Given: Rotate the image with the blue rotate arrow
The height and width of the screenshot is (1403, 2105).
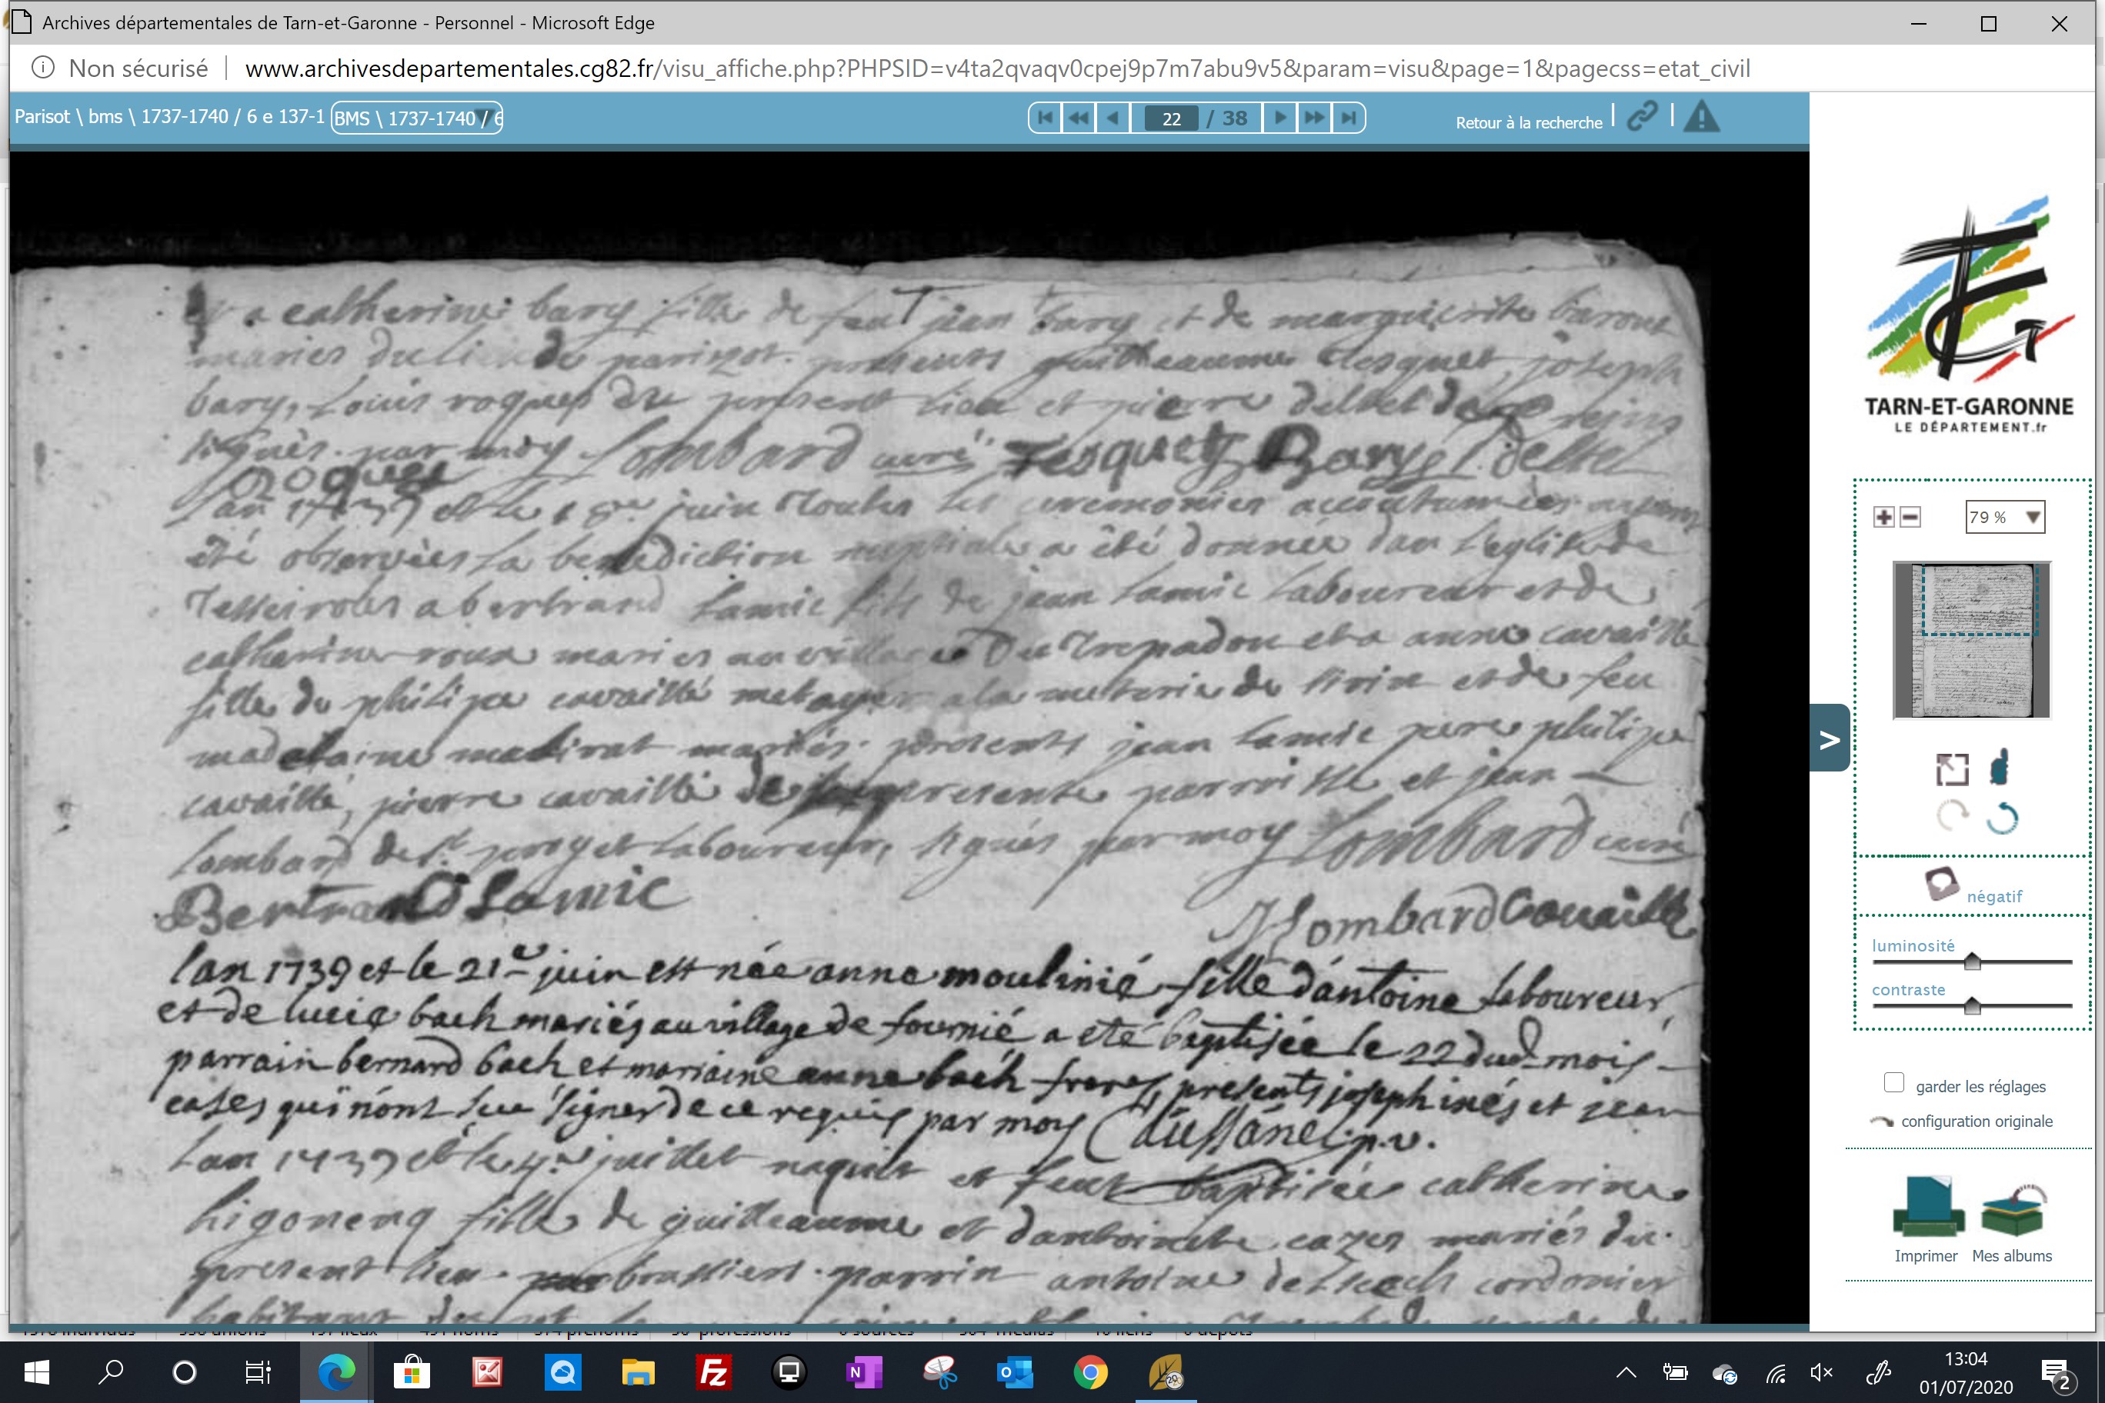Looking at the screenshot, I should (x=2002, y=818).
